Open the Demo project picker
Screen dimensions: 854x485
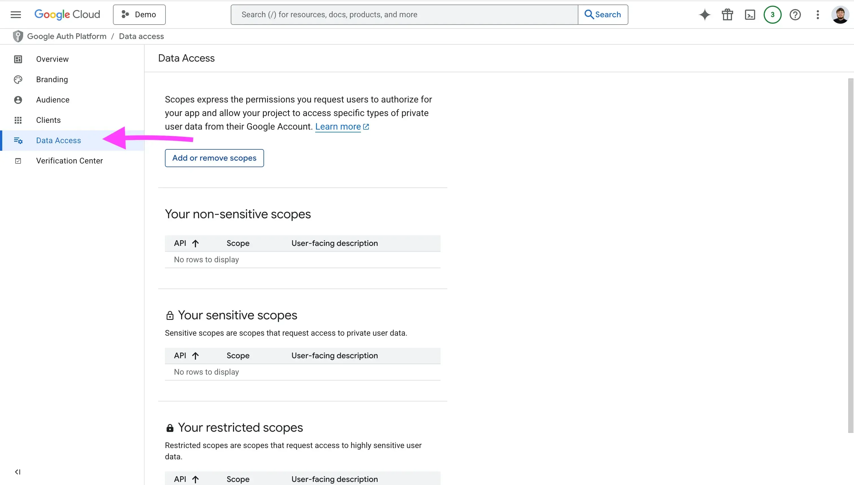tap(139, 15)
